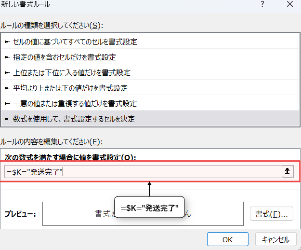Pick 一意の値または重複する値だけを書式設定
The height and width of the screenshot is (250, 301).
[x=74, y=103]
